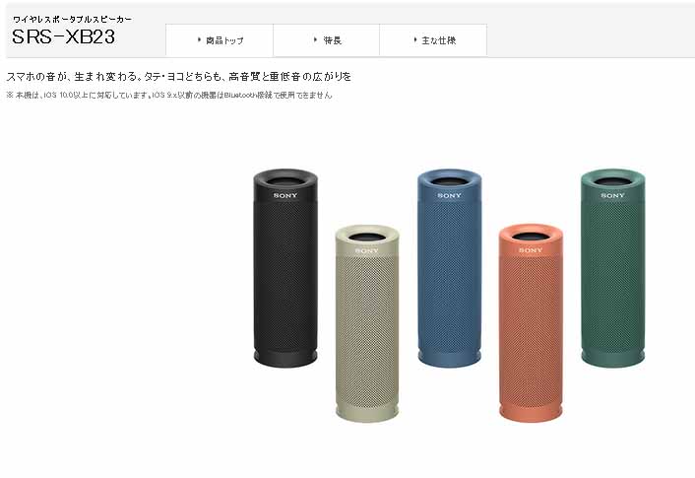Click the SONY logo on orange speaker
695x478 pixels.
tap(531, 250)
